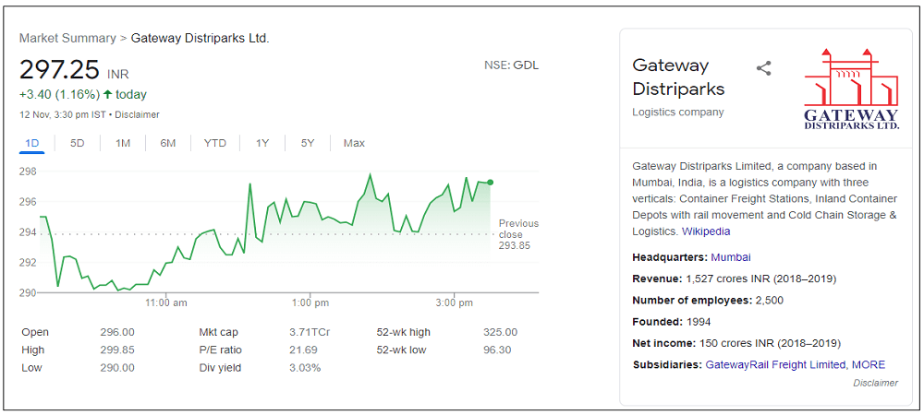Click the 297.25 stock price
The image size is (924, 415).
click(59, 70)
